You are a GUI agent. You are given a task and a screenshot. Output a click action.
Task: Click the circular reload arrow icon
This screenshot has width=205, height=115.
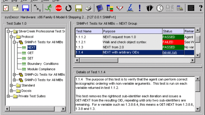tap(69, 8)
